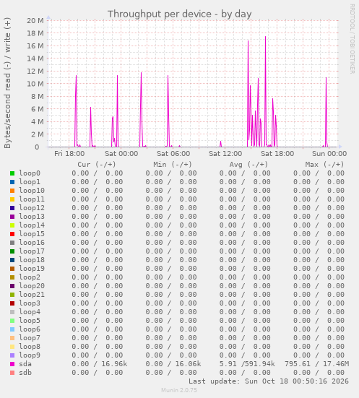Click the light purple loop9 legend swatch

point(12,355)
